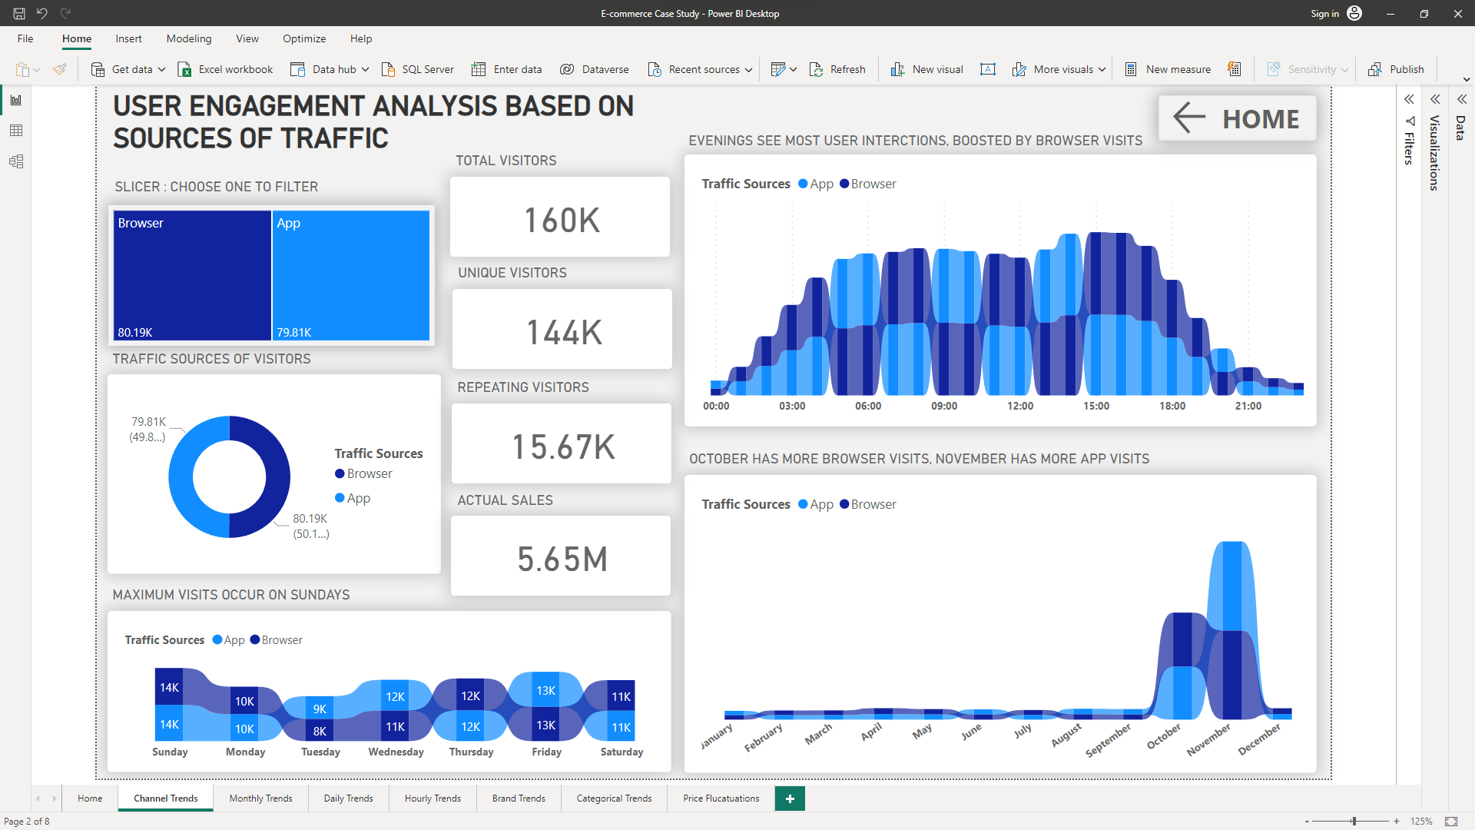Screen dimensions: 1475x830
Task: Click Refresh in the ribbon
Action: click(x=837, y=69)
